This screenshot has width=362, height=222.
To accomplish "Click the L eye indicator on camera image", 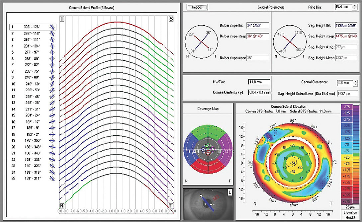I will [229, 192].
